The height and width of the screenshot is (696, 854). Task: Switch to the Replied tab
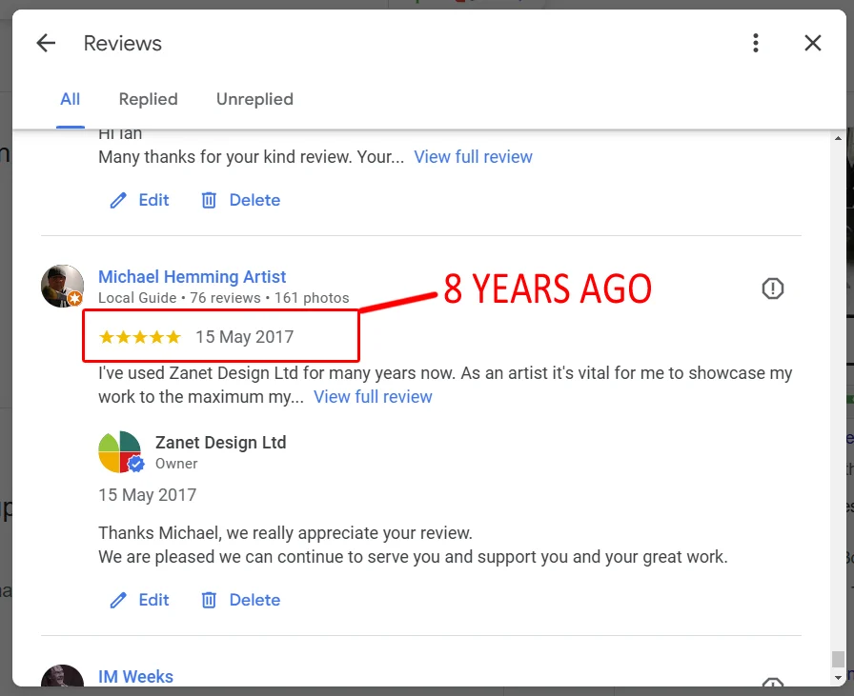[x=148, y=99]
